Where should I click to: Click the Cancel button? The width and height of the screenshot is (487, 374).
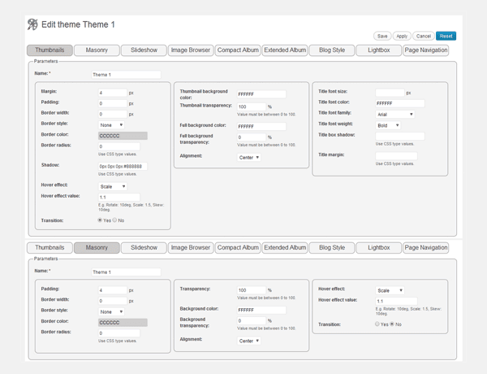click(424, 36)
